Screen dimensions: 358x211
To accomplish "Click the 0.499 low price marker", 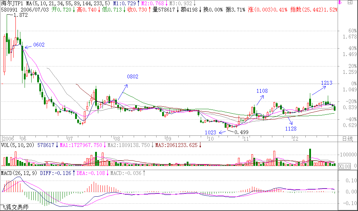I will (241, 132).
